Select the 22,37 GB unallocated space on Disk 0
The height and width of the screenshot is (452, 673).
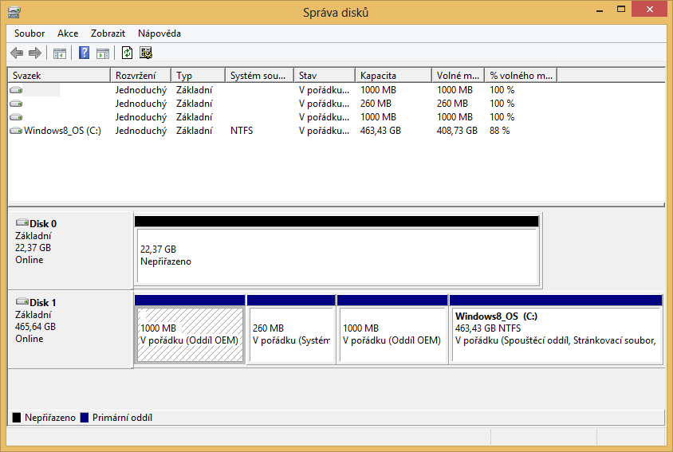pos(336,255)
